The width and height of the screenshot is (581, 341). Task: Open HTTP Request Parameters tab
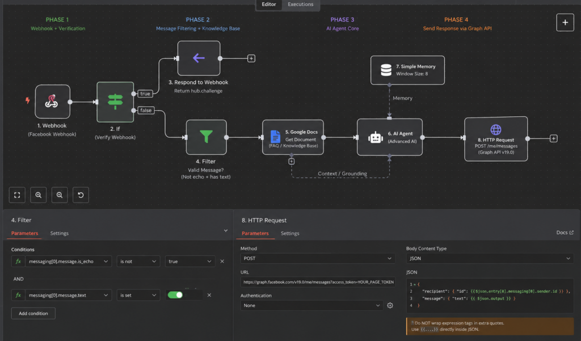coord(255,233)
